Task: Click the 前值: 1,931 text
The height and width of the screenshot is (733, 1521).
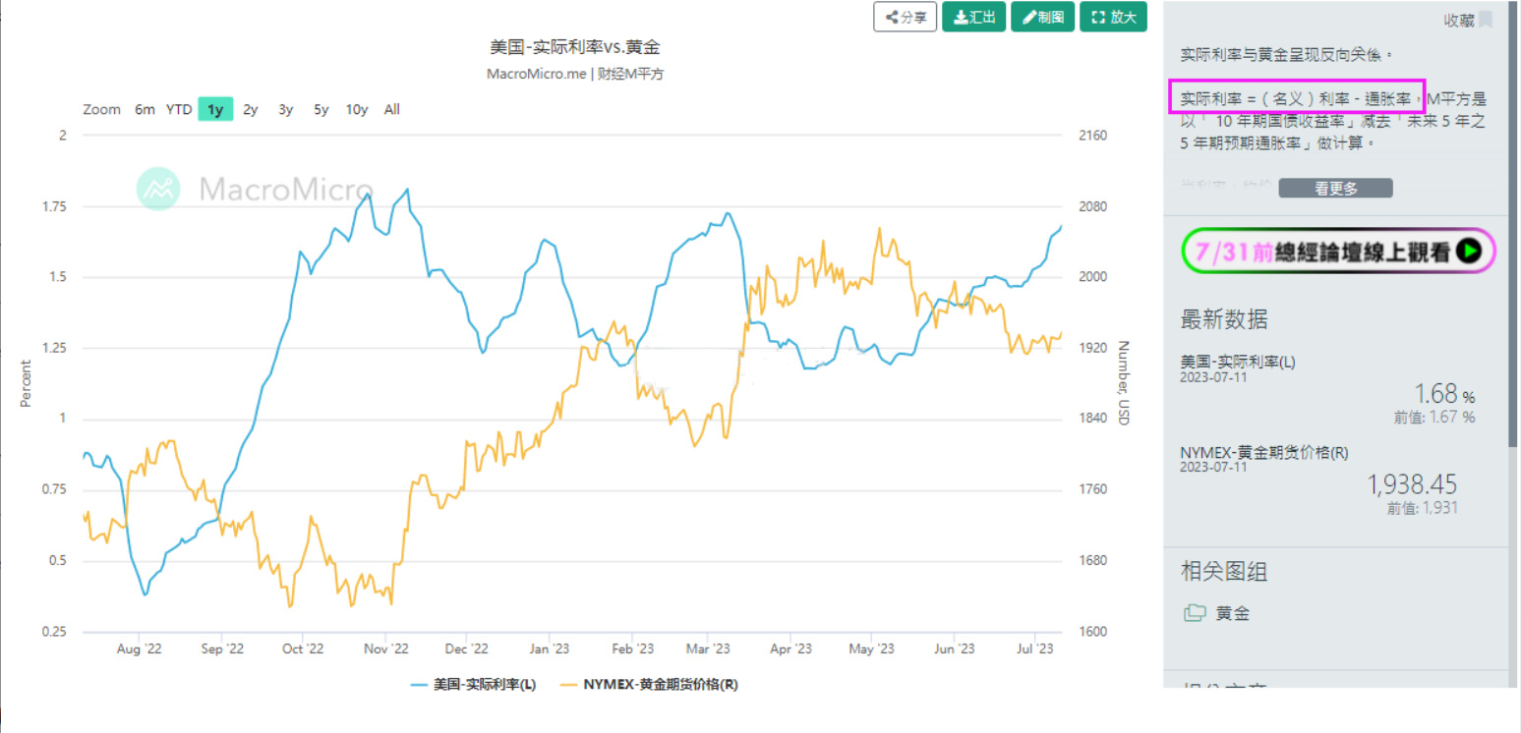Action: point(1423,508)
